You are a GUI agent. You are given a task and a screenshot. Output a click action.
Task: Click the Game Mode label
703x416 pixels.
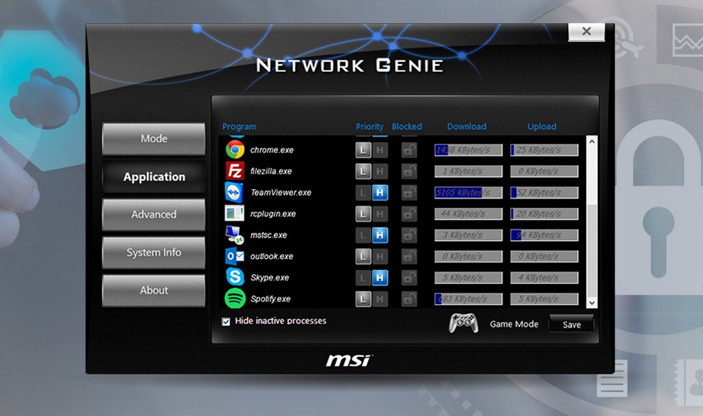514,324
